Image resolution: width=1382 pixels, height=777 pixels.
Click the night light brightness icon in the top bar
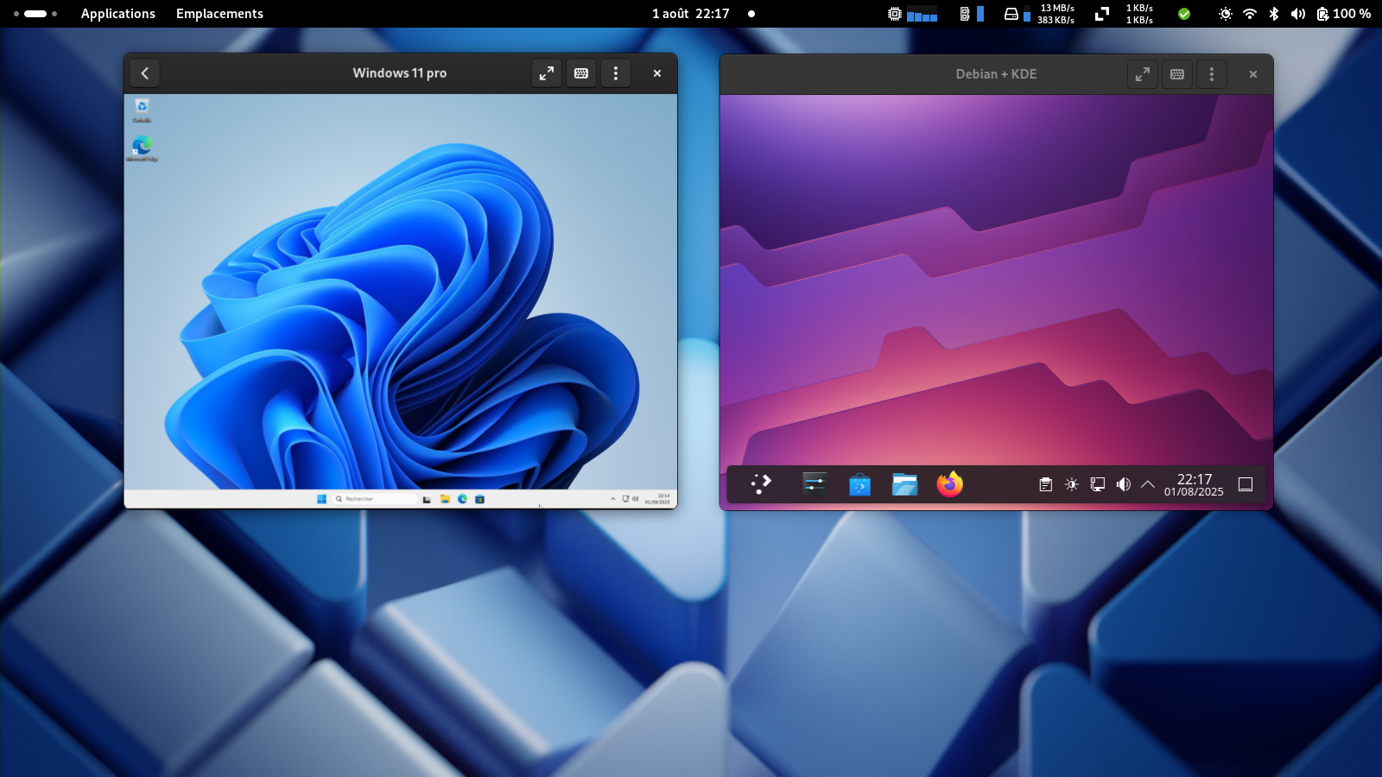click(x=1225, y=14)
